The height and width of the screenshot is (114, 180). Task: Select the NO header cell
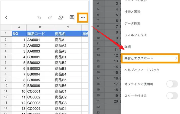(x=19, y=34)
